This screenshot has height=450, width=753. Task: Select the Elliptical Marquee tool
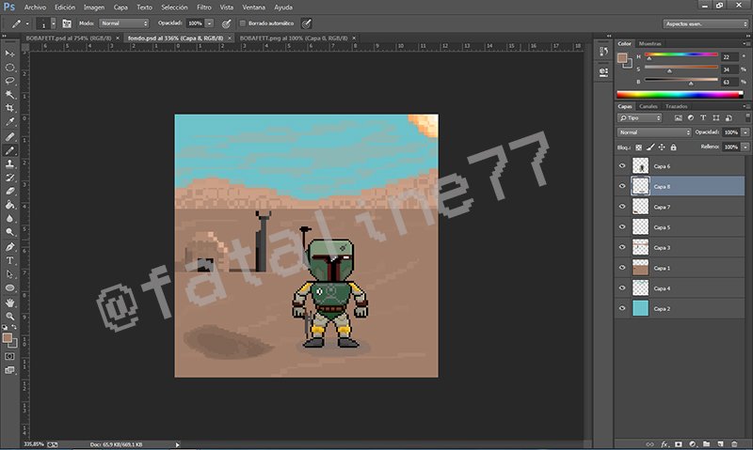9,68
